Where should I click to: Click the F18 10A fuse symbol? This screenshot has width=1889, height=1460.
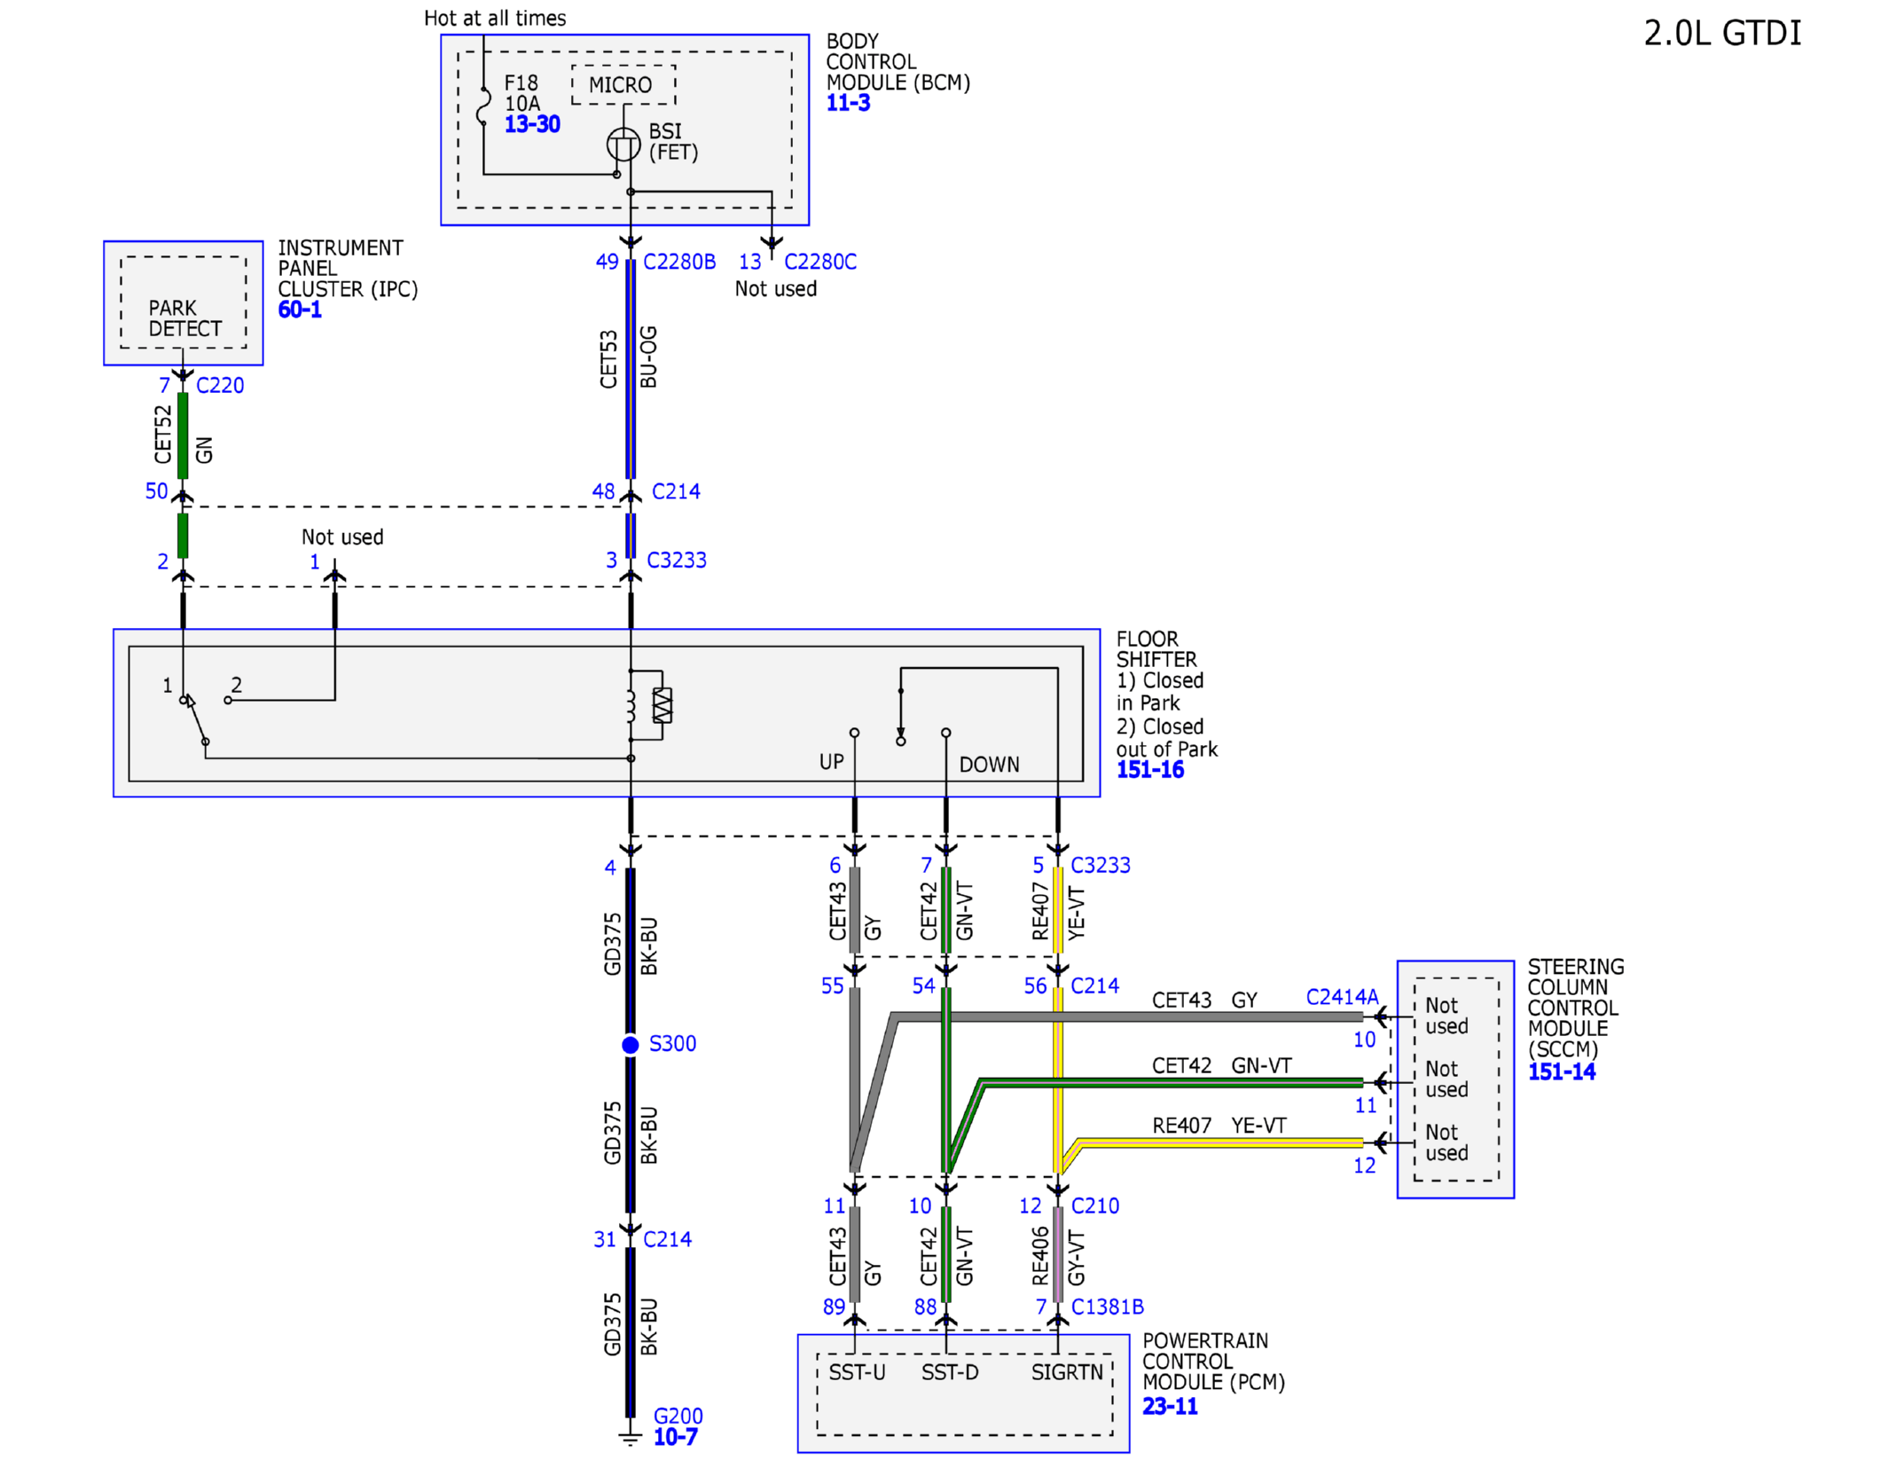coord(483,106)
